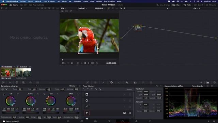Click the Play button in viewer
This screenshot has width=218, height=123.
pyautogui.click(x=89, y=63)
